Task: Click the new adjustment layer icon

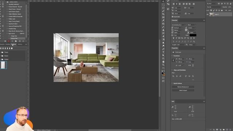Action: 220,130
